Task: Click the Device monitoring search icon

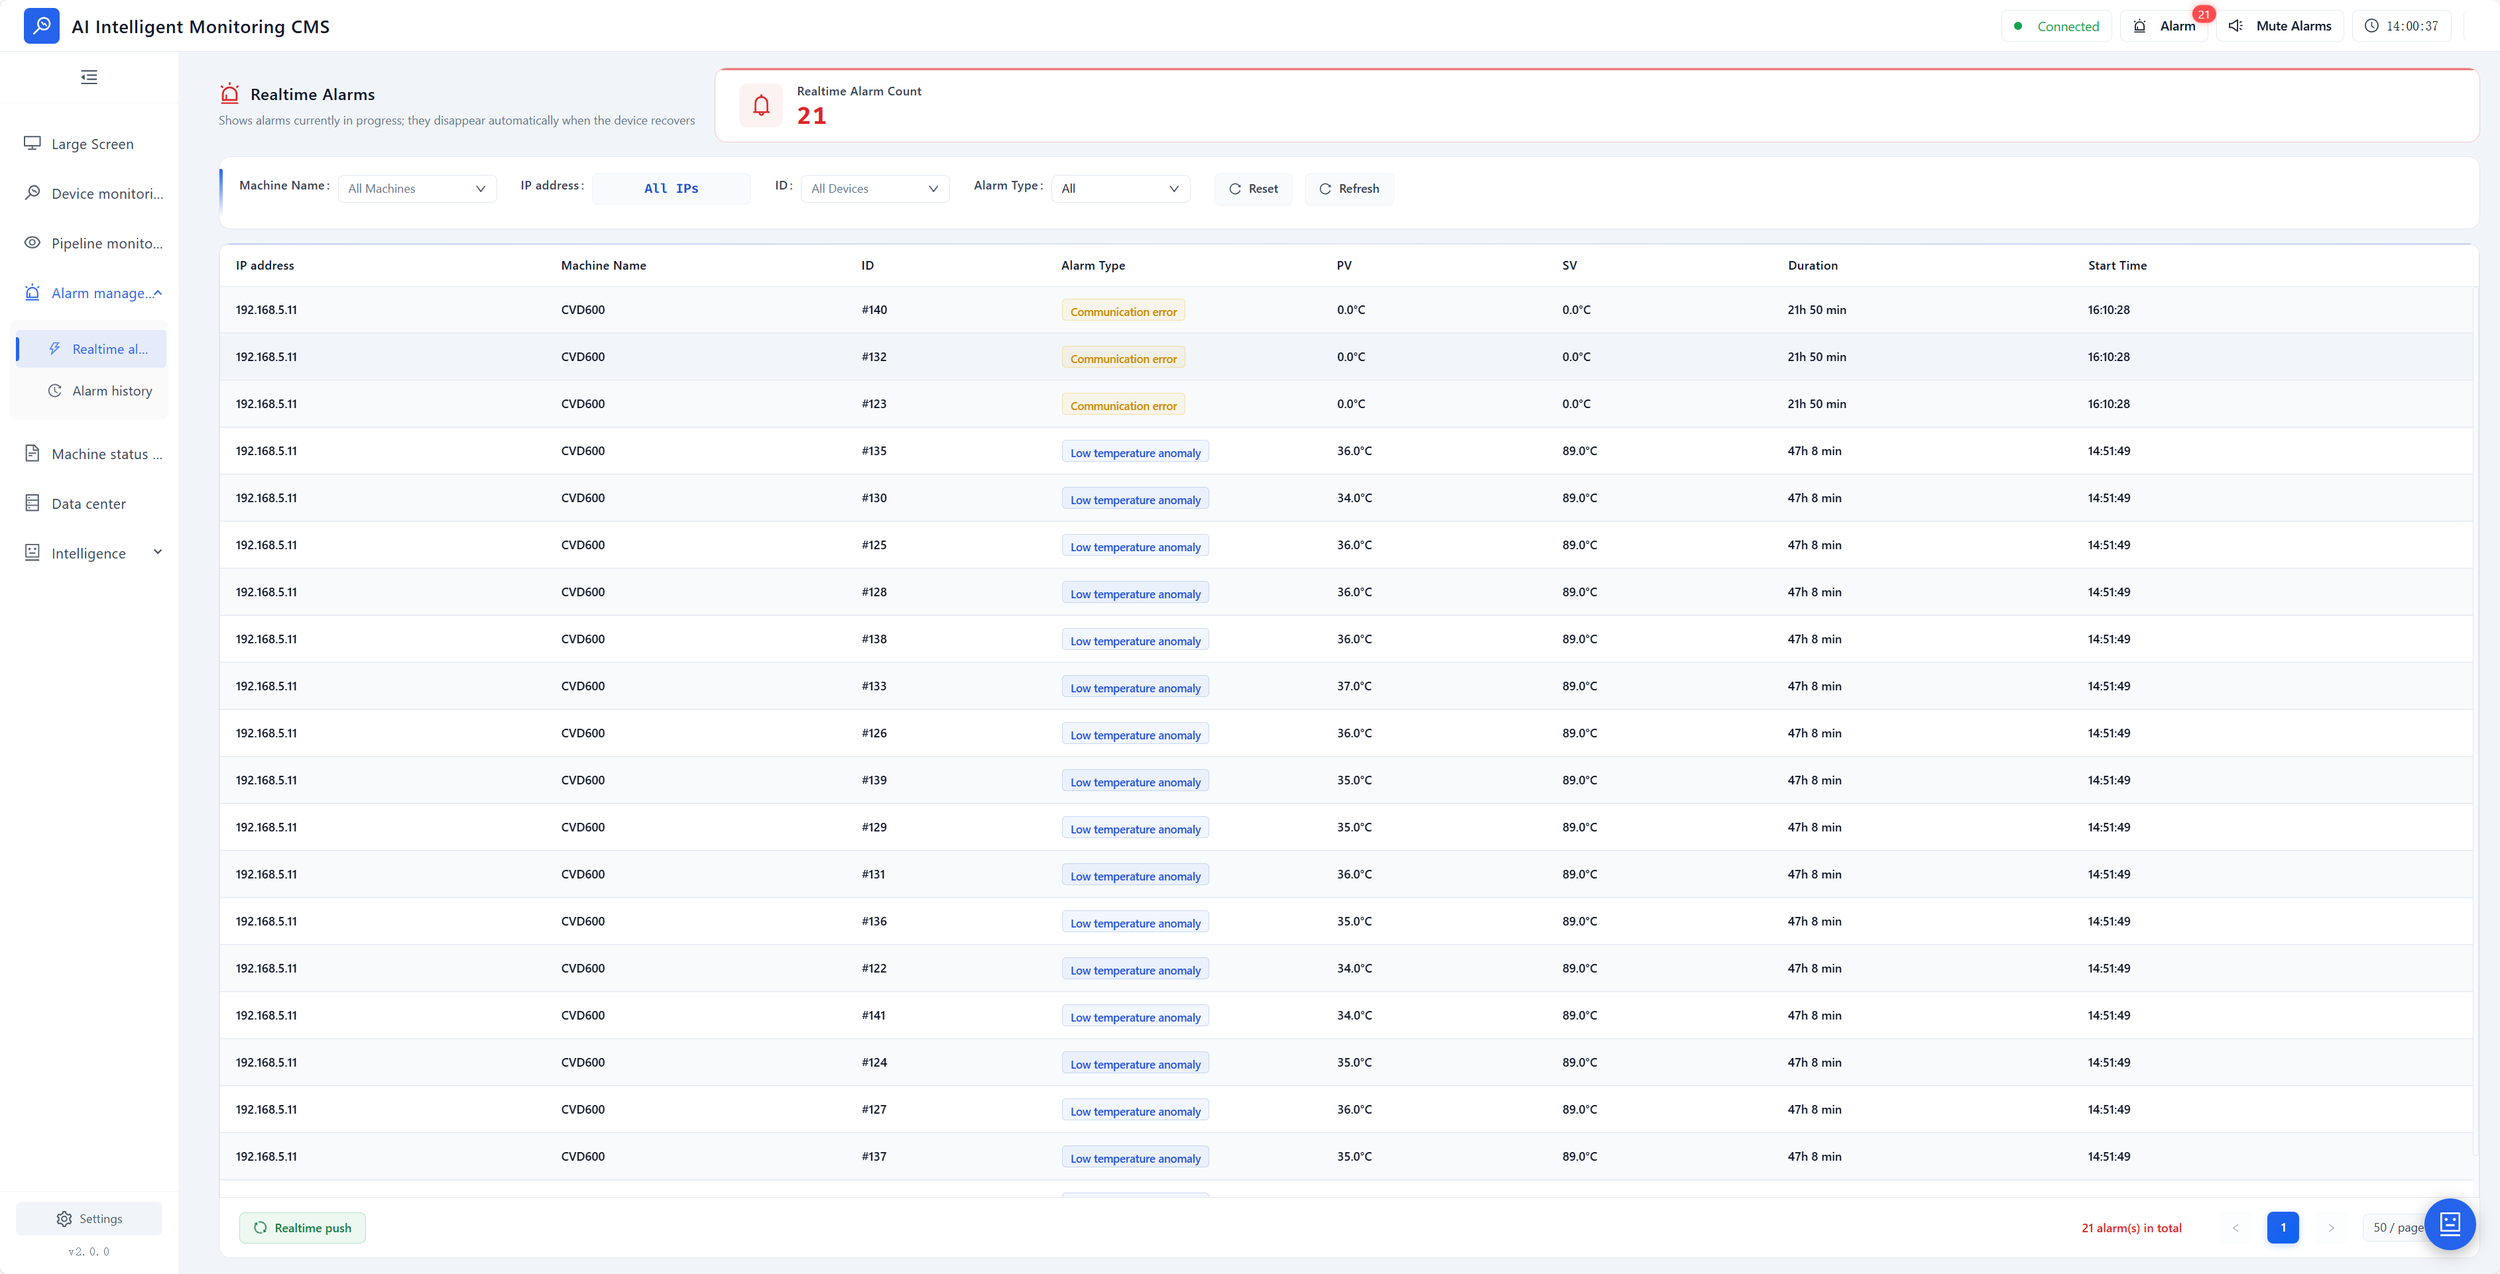Action: [32, 192]
